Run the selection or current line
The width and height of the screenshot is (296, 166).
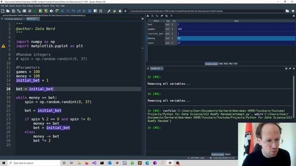pyautogui.click(x=51, y=11)
